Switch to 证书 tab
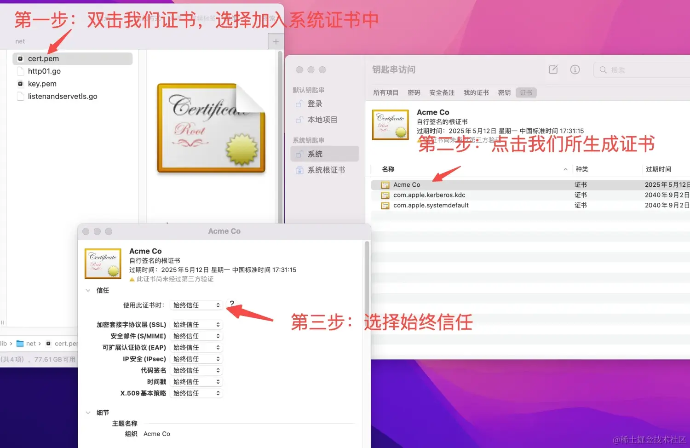 point(526,92)
